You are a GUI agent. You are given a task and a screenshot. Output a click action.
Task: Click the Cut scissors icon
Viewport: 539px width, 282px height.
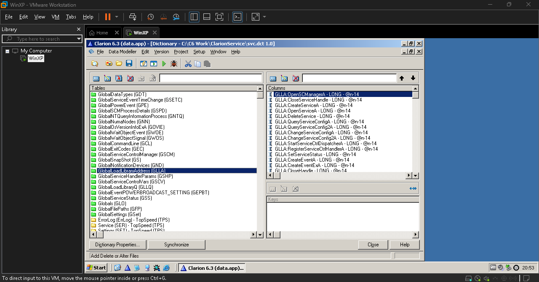(188, 64)
